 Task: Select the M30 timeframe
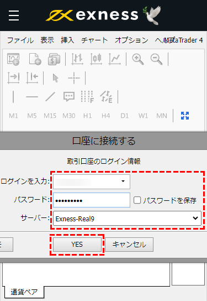tap(69, 116)
